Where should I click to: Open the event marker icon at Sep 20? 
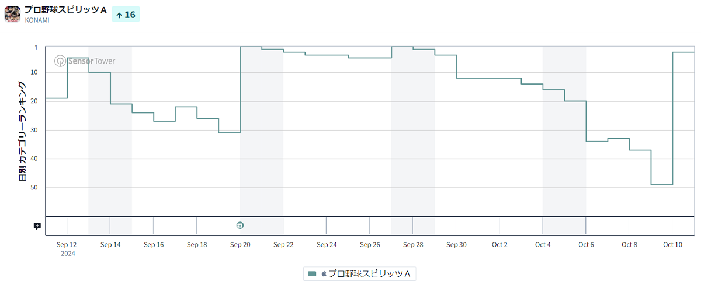[240, 226]
